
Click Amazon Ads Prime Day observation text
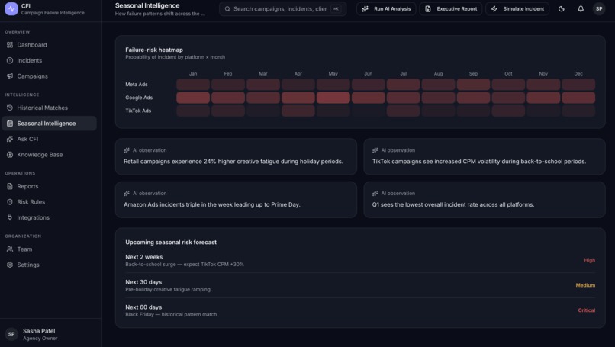[x=212, y=204]
